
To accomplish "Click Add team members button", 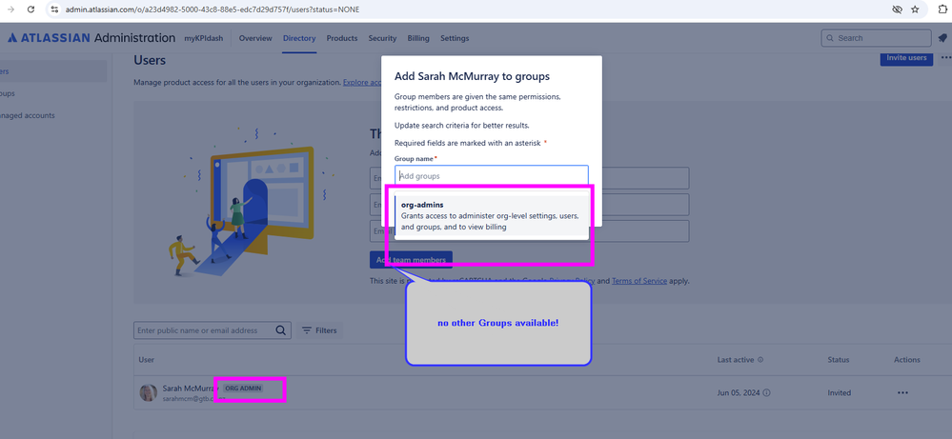I will (411, 260).
